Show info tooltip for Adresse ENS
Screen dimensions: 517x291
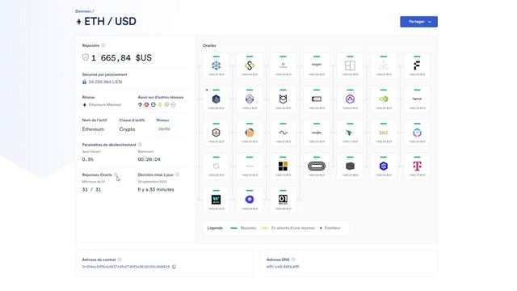tap(293, 259)
